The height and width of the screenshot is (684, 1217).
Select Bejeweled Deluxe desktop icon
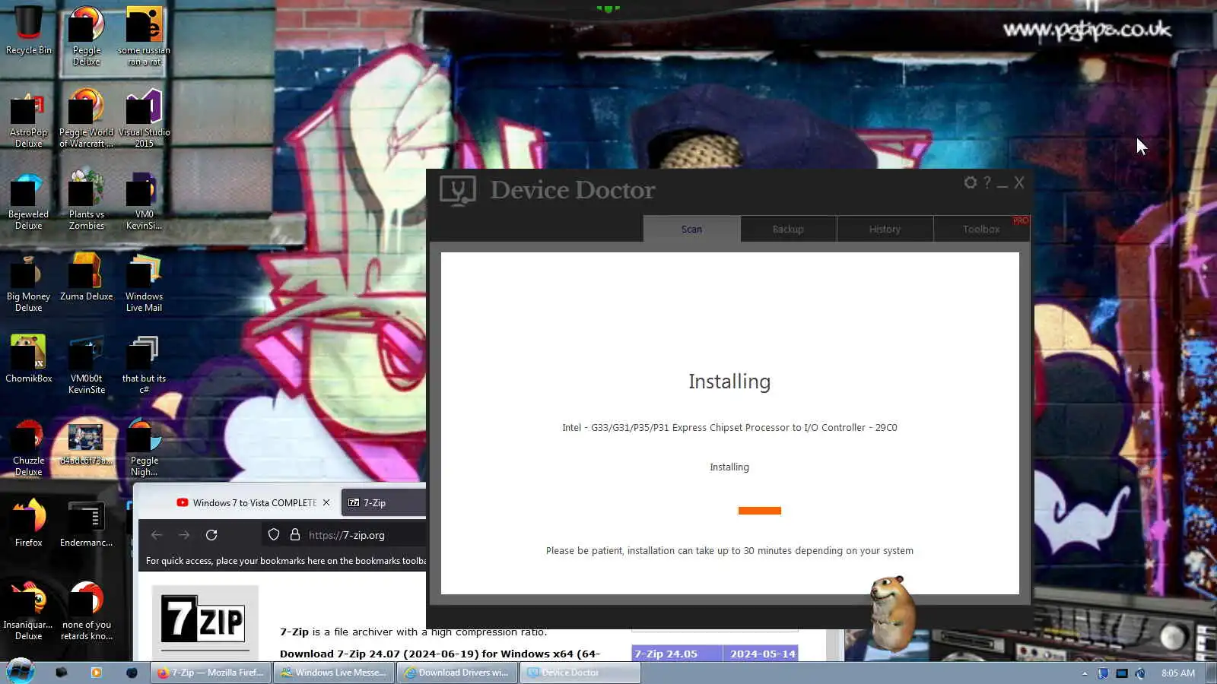click(x=29, y=201)
